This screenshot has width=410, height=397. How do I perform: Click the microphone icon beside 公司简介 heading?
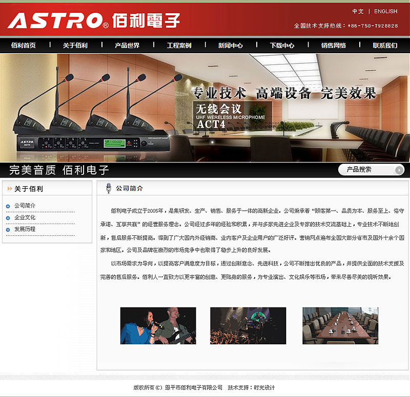(108, 188)
